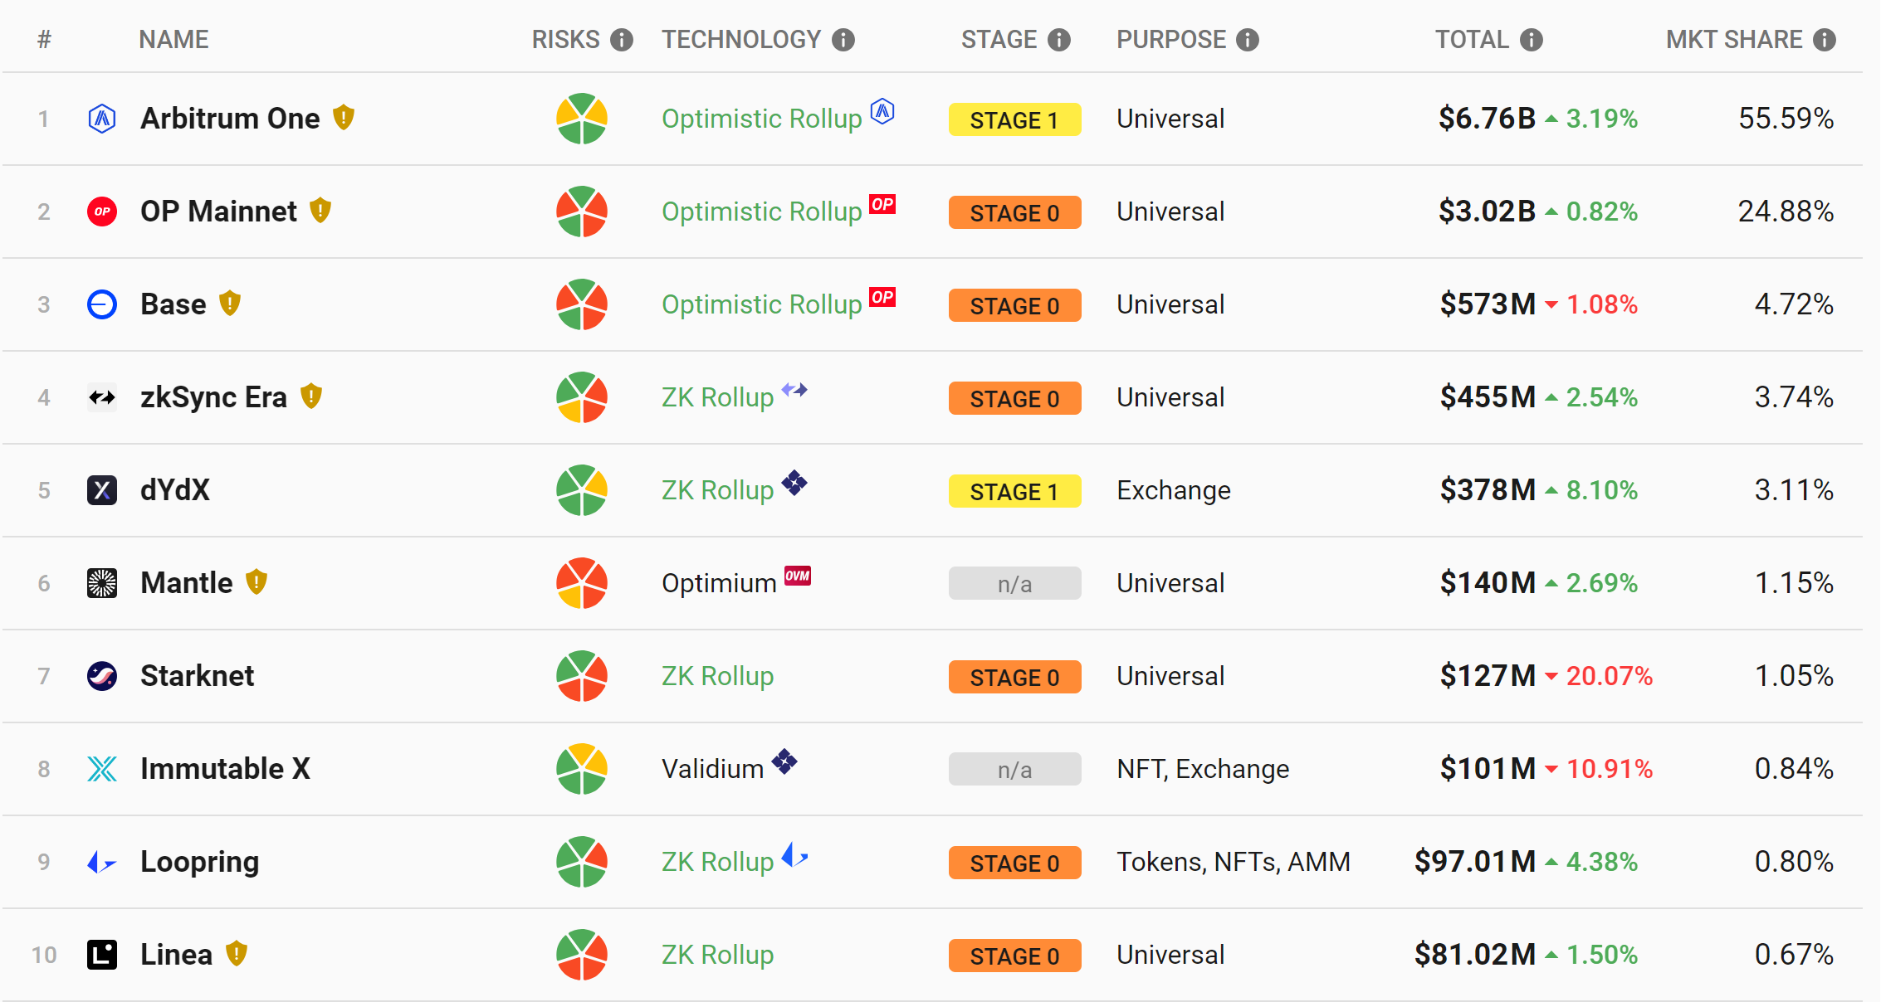1881x1002 pixels.
Task: Click the OP stack badge in Base row
Action: point(882,297)
